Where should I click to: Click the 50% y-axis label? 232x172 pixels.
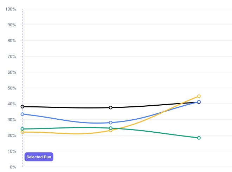tap(12, 88)
